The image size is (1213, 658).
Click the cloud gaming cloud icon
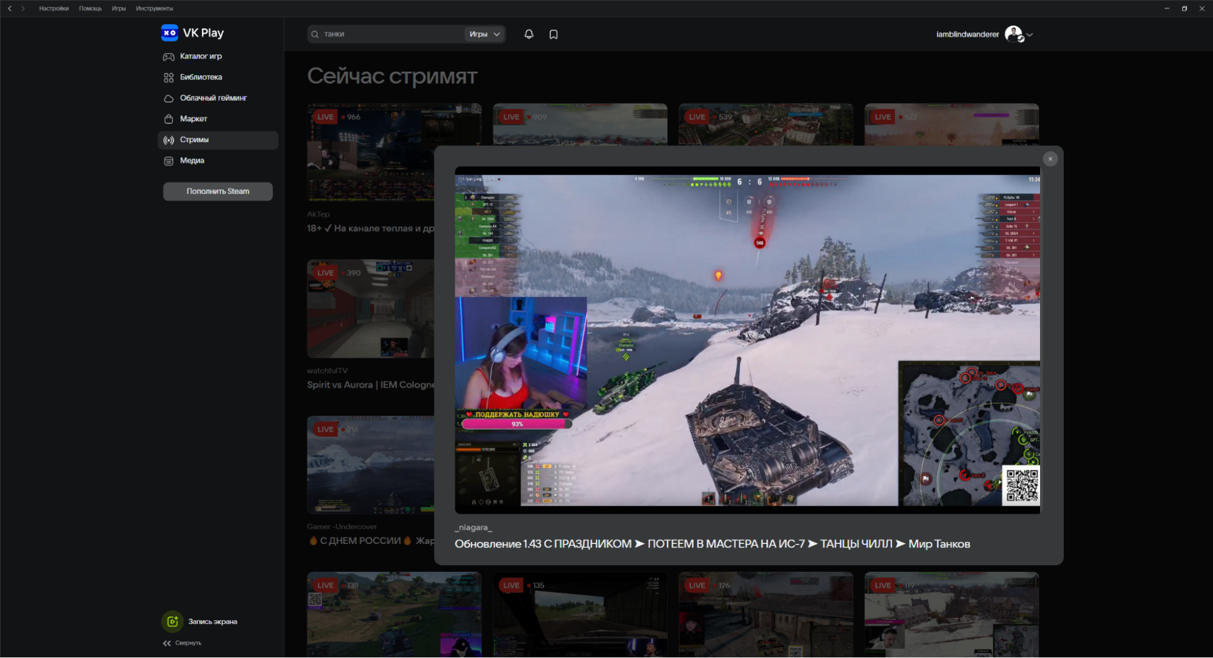coord(169,98)
